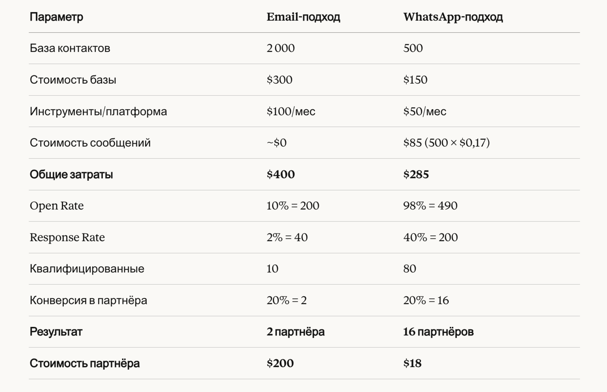Click the $400 total cost value
The image size is (607, 392).
280,174
